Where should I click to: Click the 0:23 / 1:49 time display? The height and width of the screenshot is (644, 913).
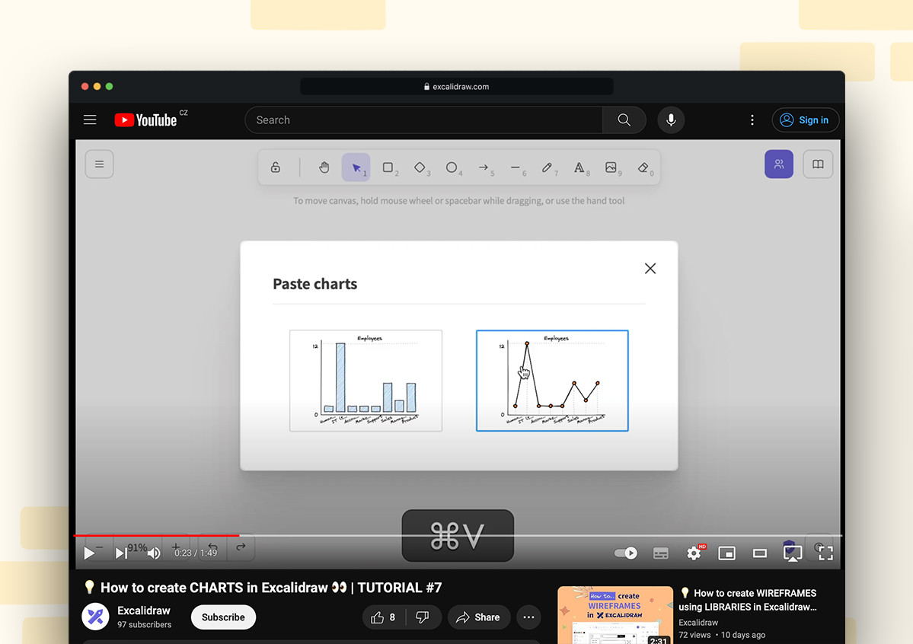pyautogui.click(x=196, y=553)
